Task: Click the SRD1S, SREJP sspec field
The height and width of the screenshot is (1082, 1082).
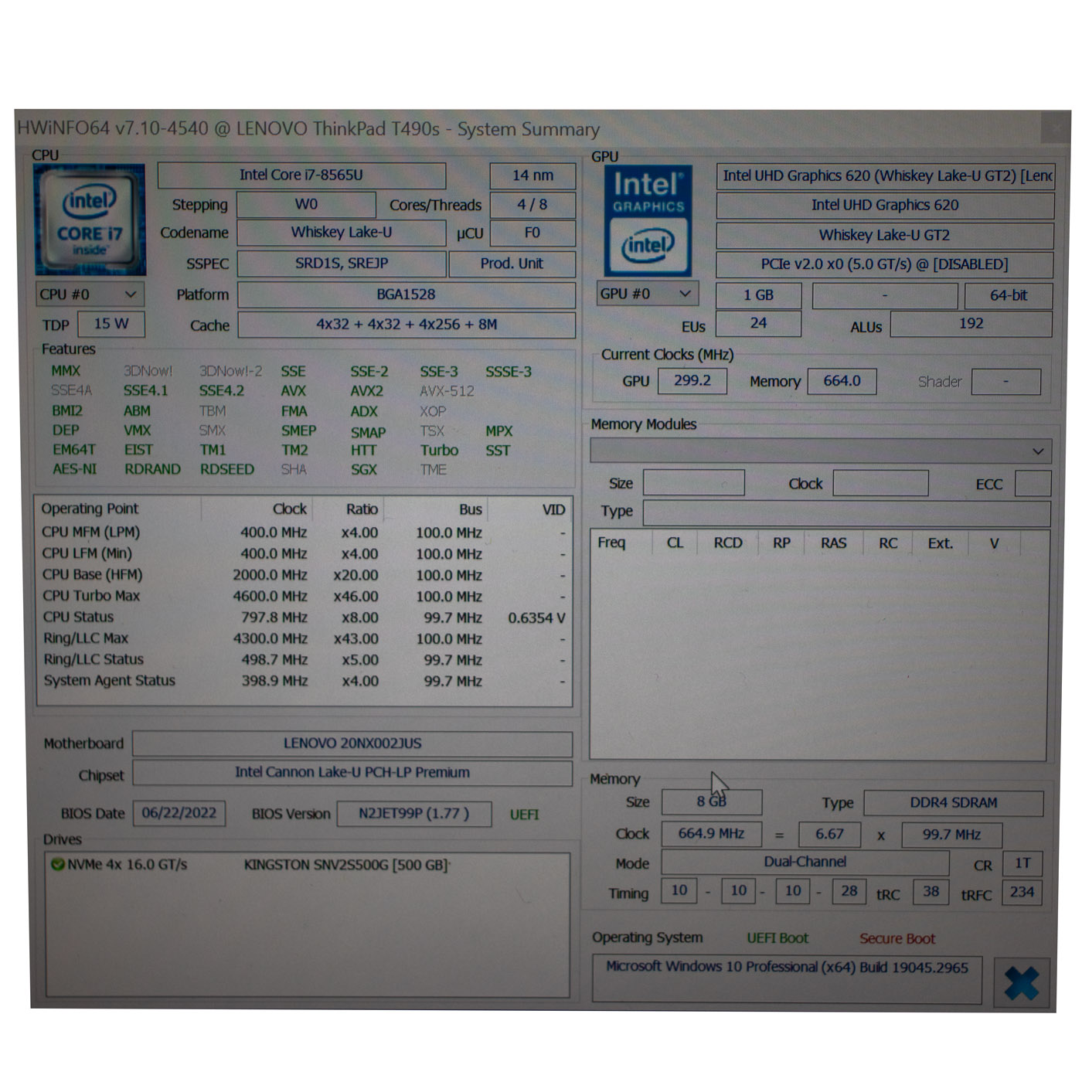Action: pyautogui.click(x=342, y=264)
